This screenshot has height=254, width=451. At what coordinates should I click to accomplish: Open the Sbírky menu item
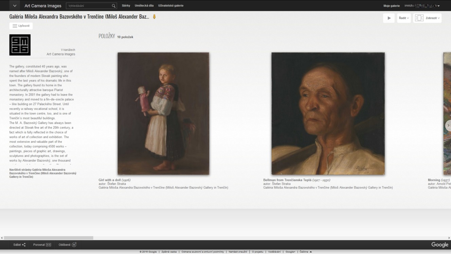click(x=126, y=6)
